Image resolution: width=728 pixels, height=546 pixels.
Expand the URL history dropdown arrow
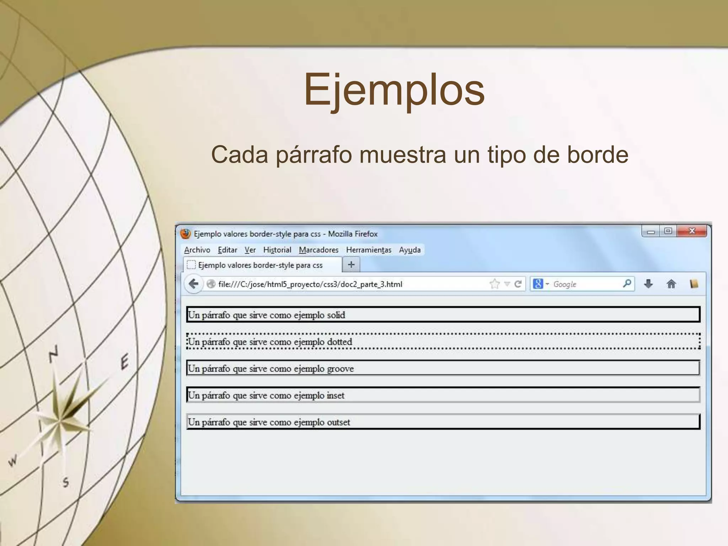coord(507,284)
